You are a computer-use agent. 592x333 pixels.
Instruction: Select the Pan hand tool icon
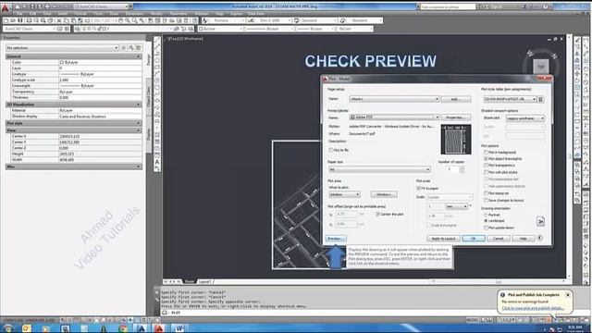coord(121,20)
